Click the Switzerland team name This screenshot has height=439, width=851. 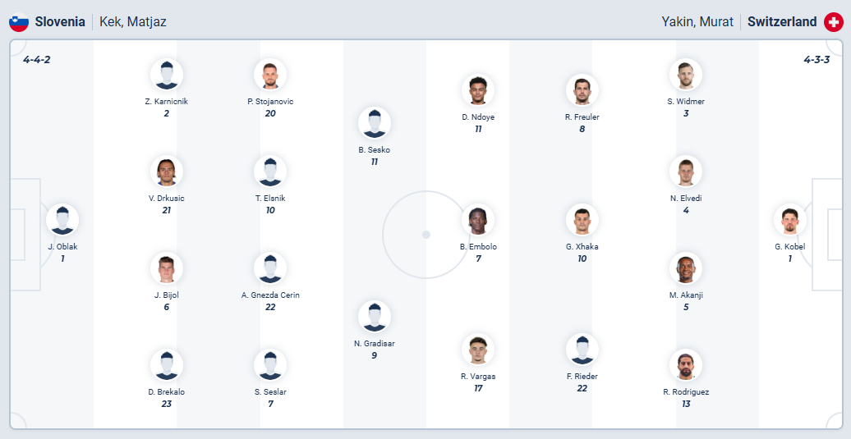pyautogui.click(x=782, y=22)
